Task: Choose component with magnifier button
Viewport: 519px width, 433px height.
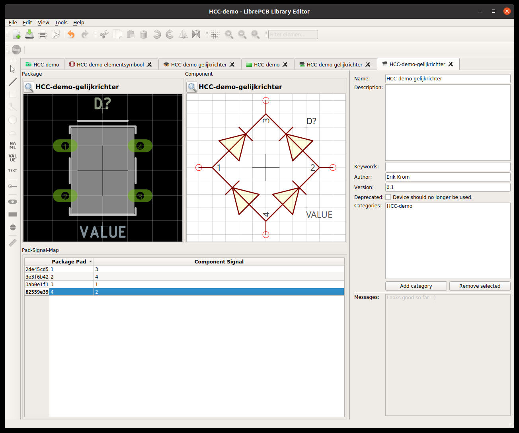Action: [192, 87]
